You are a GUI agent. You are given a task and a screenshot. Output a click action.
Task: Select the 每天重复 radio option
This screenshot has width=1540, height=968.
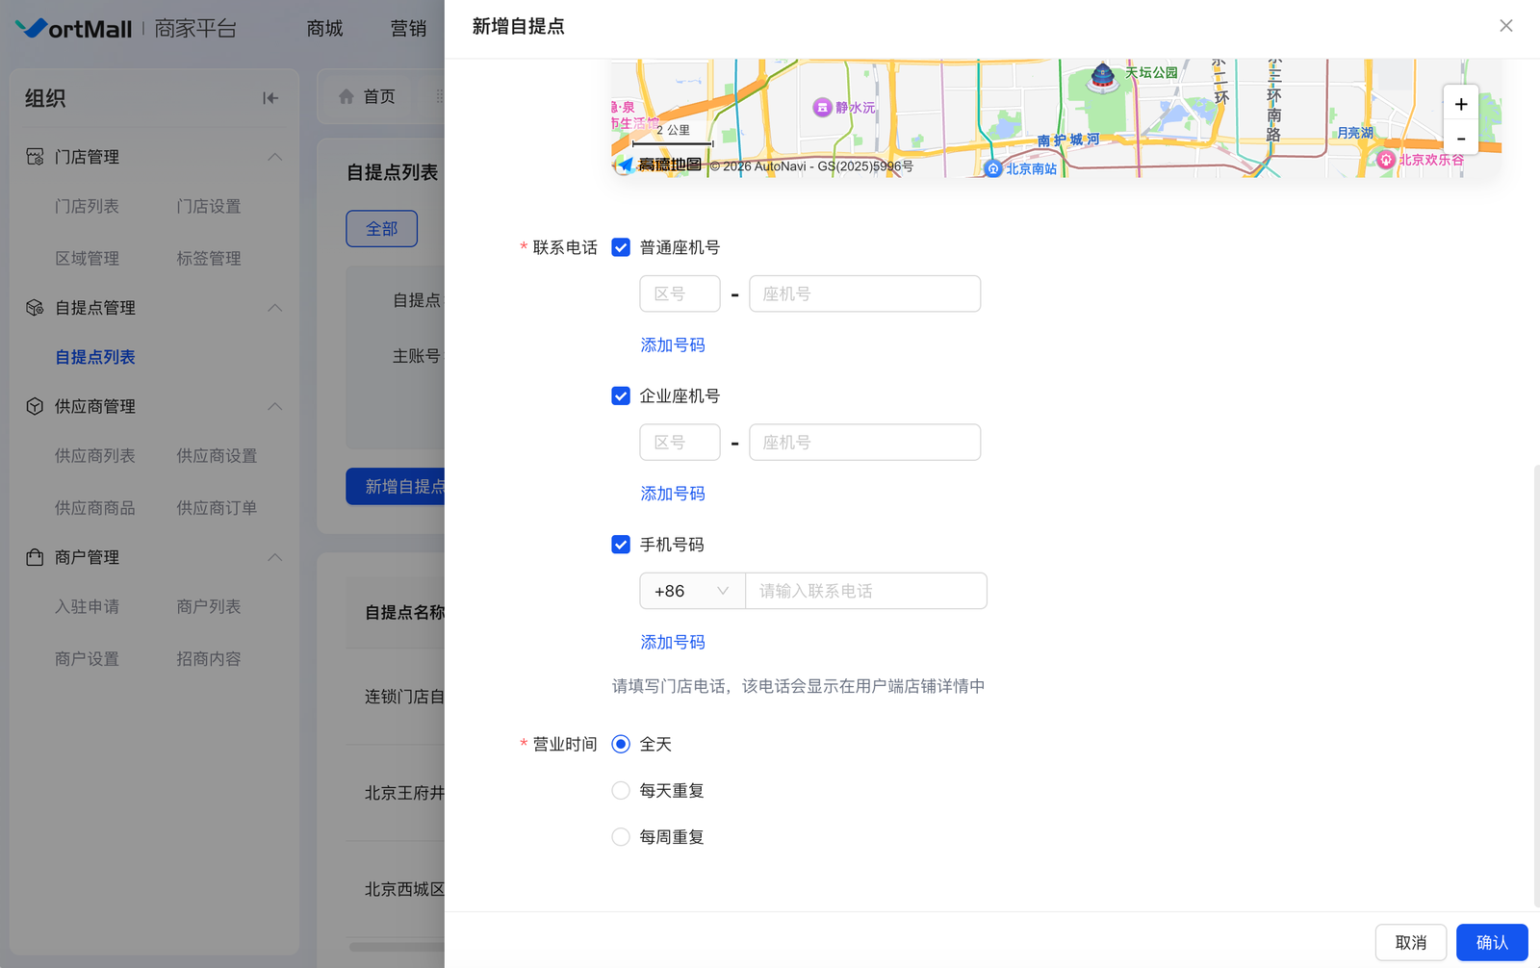[x=621, y=791]
